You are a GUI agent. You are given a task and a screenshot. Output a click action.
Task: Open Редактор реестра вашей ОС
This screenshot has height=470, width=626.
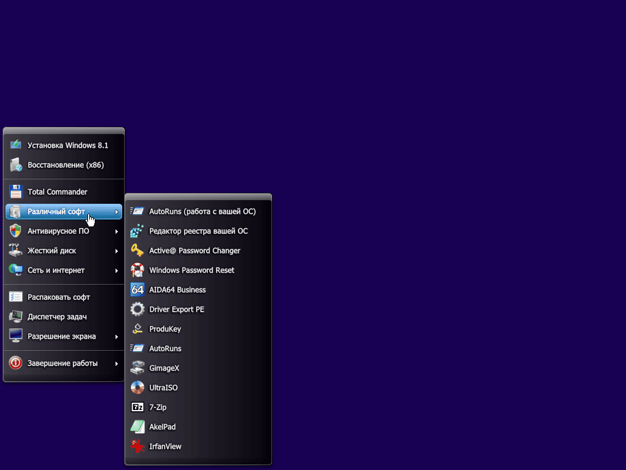[198, 231]
